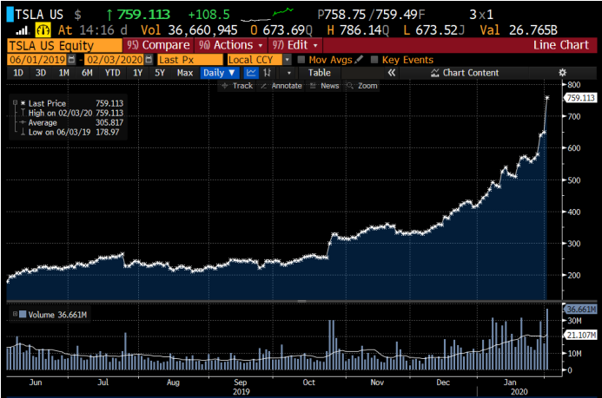602x398 pixels.
Task: Click the 3x1 bid ask size
Action: pyautogui.click(x=481, y=15)
